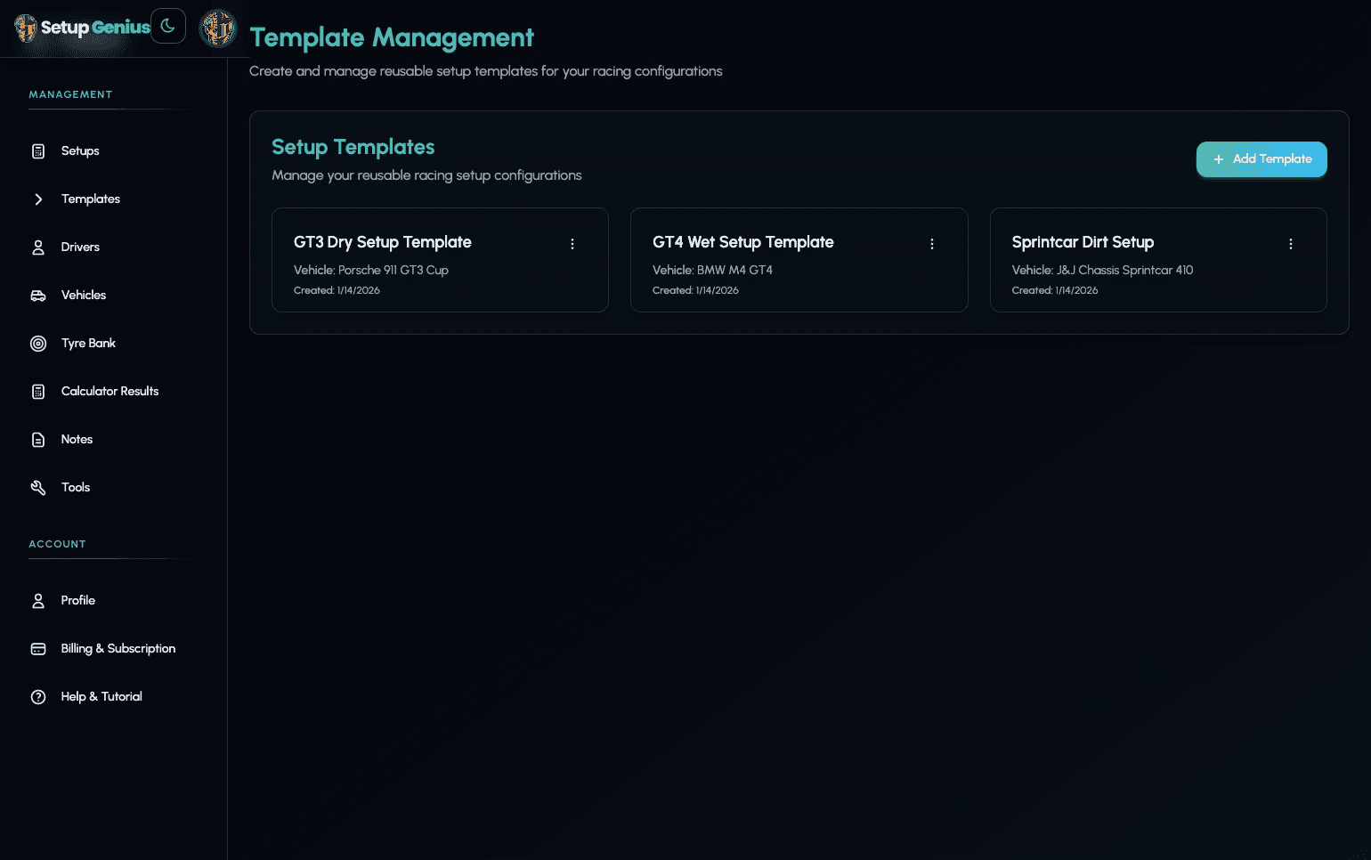Open options menu for GT3 Dry Setup Template
Screen dimensions: 1371x860
tap(572, 244)
